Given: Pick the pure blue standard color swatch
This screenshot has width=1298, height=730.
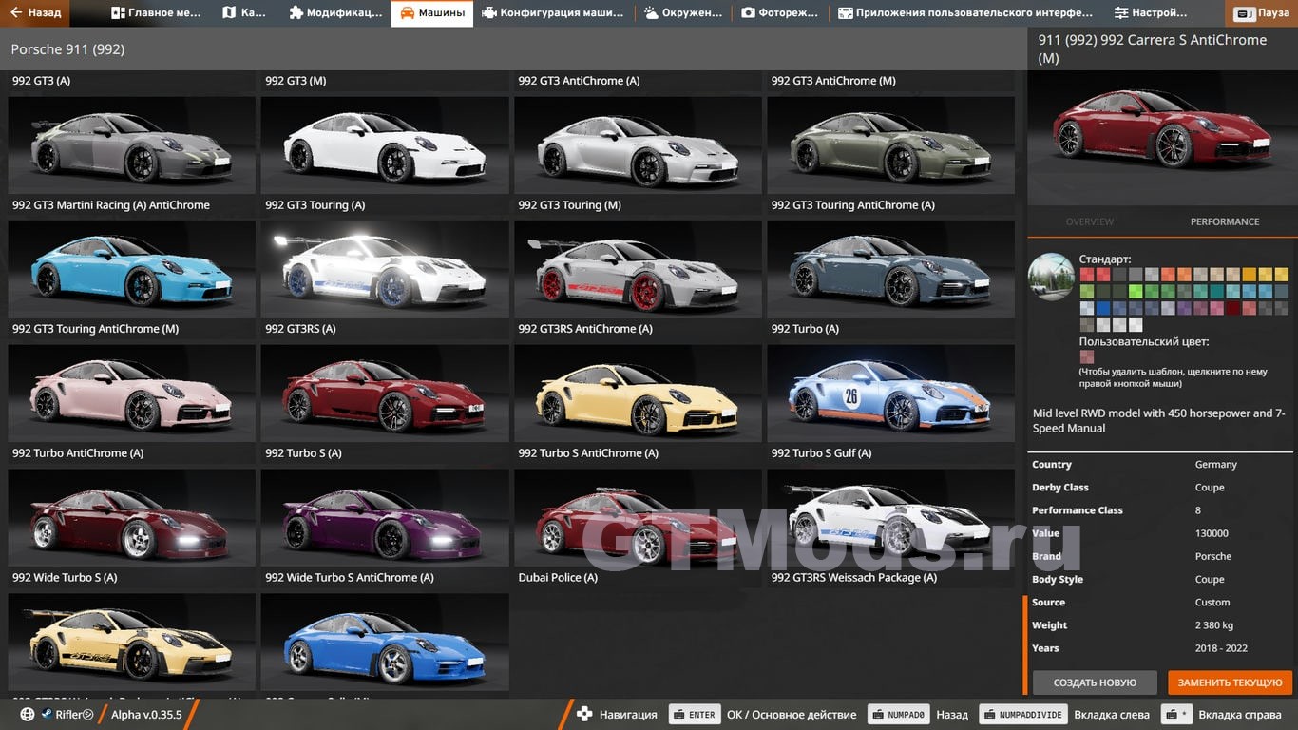Looking at the screenshot, I should click(x=1103, y=308).
